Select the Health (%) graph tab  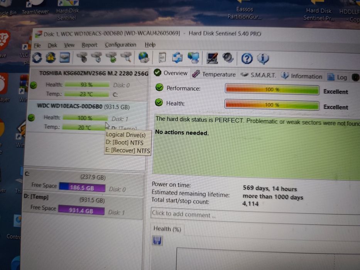coord(167,229)
